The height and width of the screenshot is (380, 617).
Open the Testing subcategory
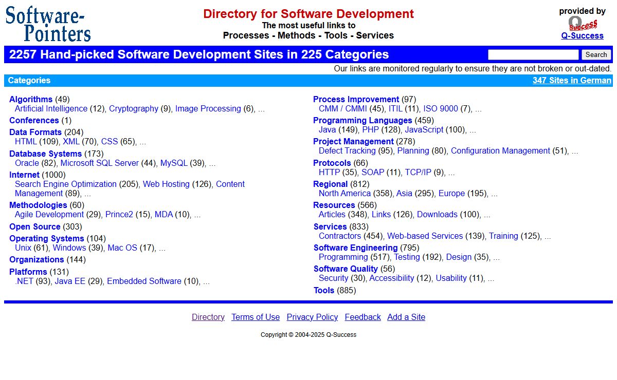407,257
